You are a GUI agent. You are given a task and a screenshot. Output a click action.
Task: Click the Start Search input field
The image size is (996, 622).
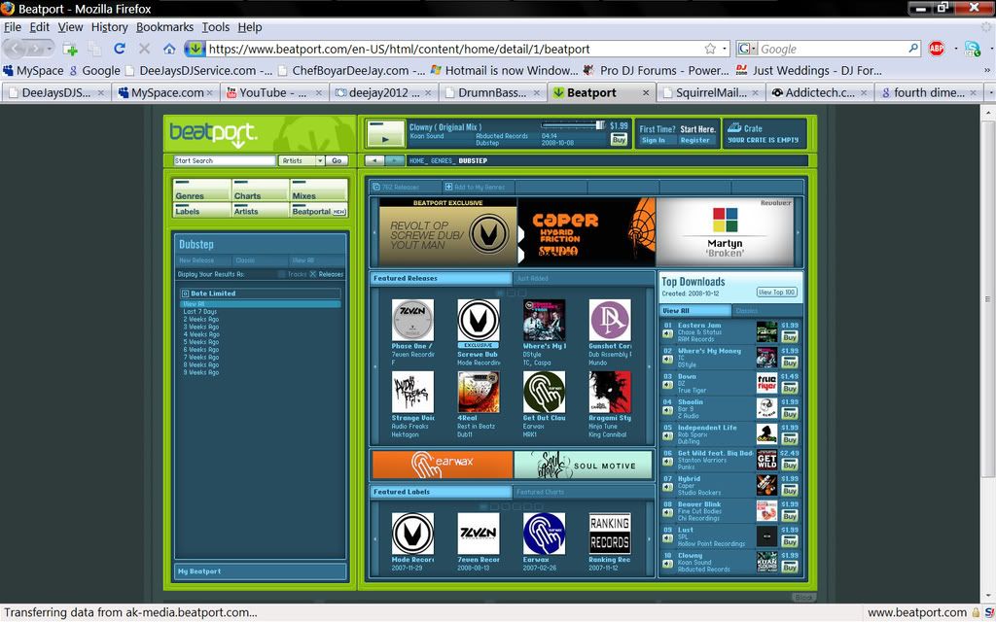coord(224,160)
